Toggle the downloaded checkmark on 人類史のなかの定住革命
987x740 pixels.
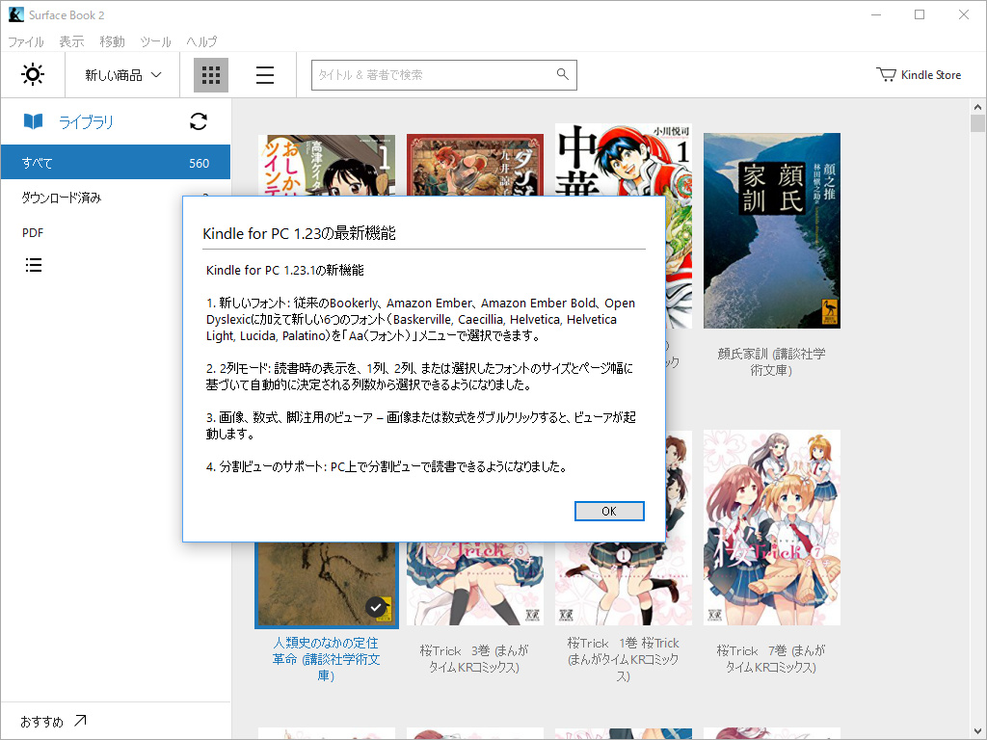coord(378,607)
